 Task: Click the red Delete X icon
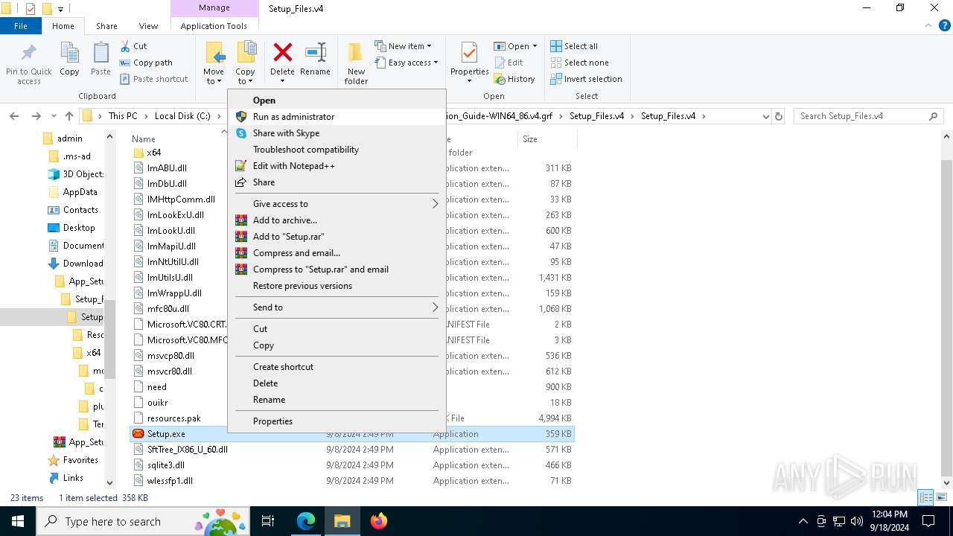tap(282, 53)
